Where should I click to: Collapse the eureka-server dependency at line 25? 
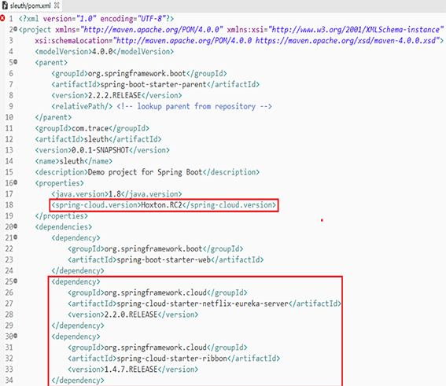coord(16,281)
